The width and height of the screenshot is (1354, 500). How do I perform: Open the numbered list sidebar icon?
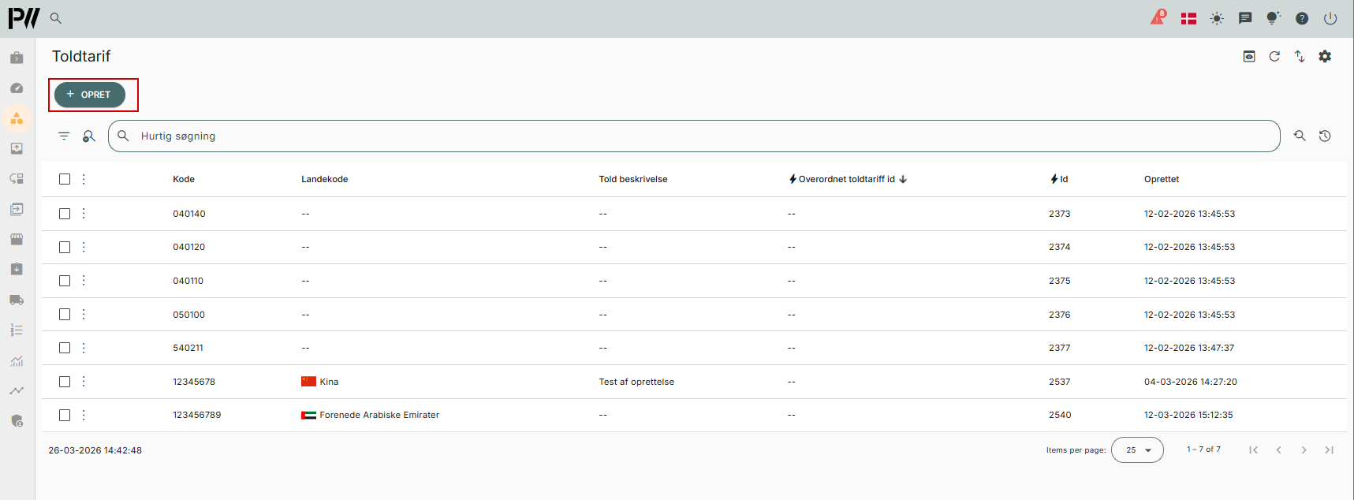pyautogui.click(x=17, y=330)
